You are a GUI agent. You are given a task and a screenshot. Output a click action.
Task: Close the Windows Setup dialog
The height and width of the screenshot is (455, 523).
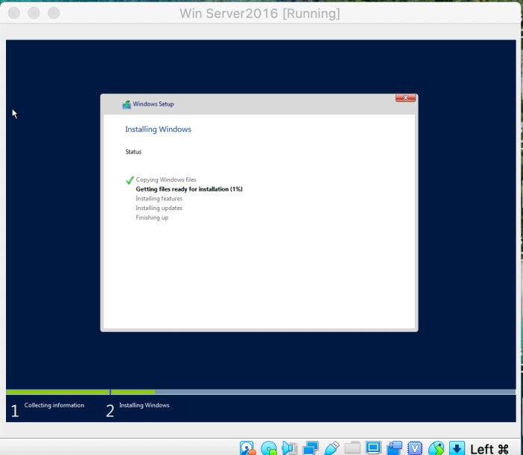point(405,98)
